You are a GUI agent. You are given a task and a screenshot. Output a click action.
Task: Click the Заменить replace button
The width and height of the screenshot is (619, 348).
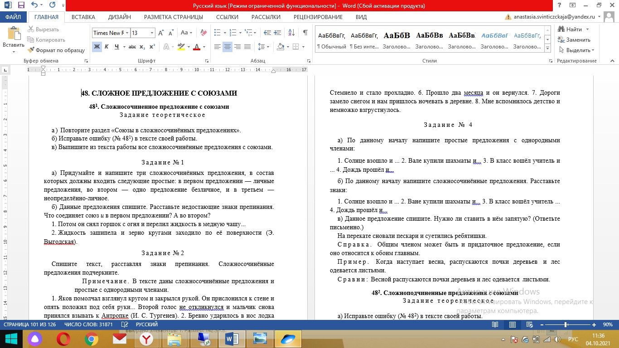pos(575,40)
